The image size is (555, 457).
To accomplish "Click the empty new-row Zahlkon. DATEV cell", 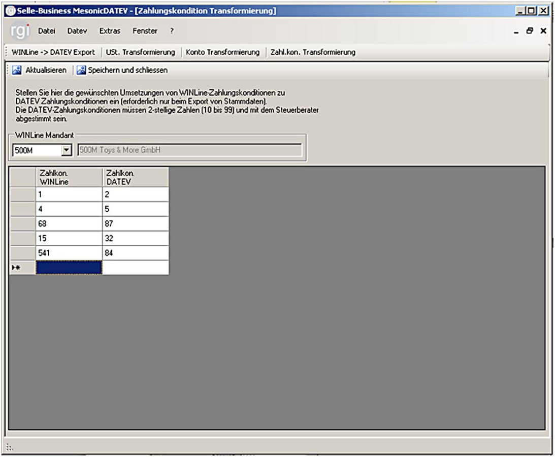I will click(135, 268).
